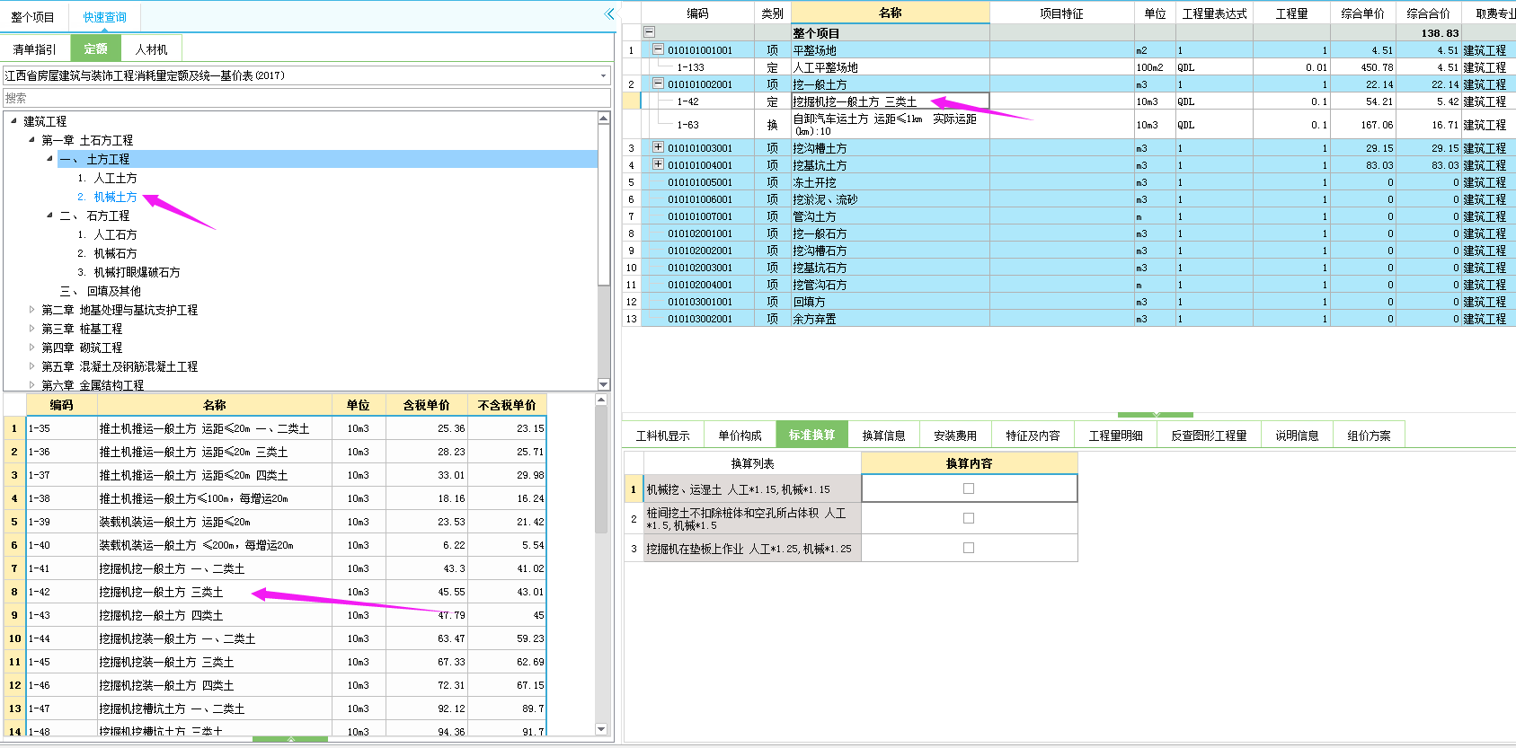The height and width of the screenshot is (748, 1516).
Task: Open the 工料机显示 tab
Action: 662,436
